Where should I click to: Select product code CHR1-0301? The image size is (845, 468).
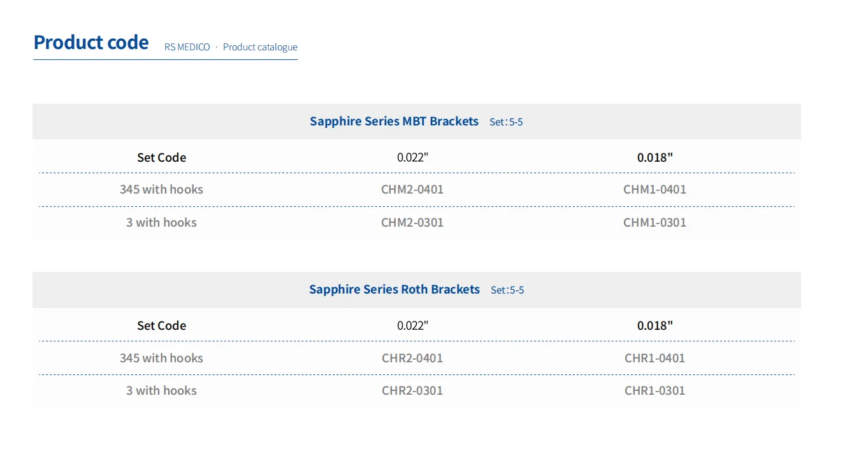coord(654,390)
